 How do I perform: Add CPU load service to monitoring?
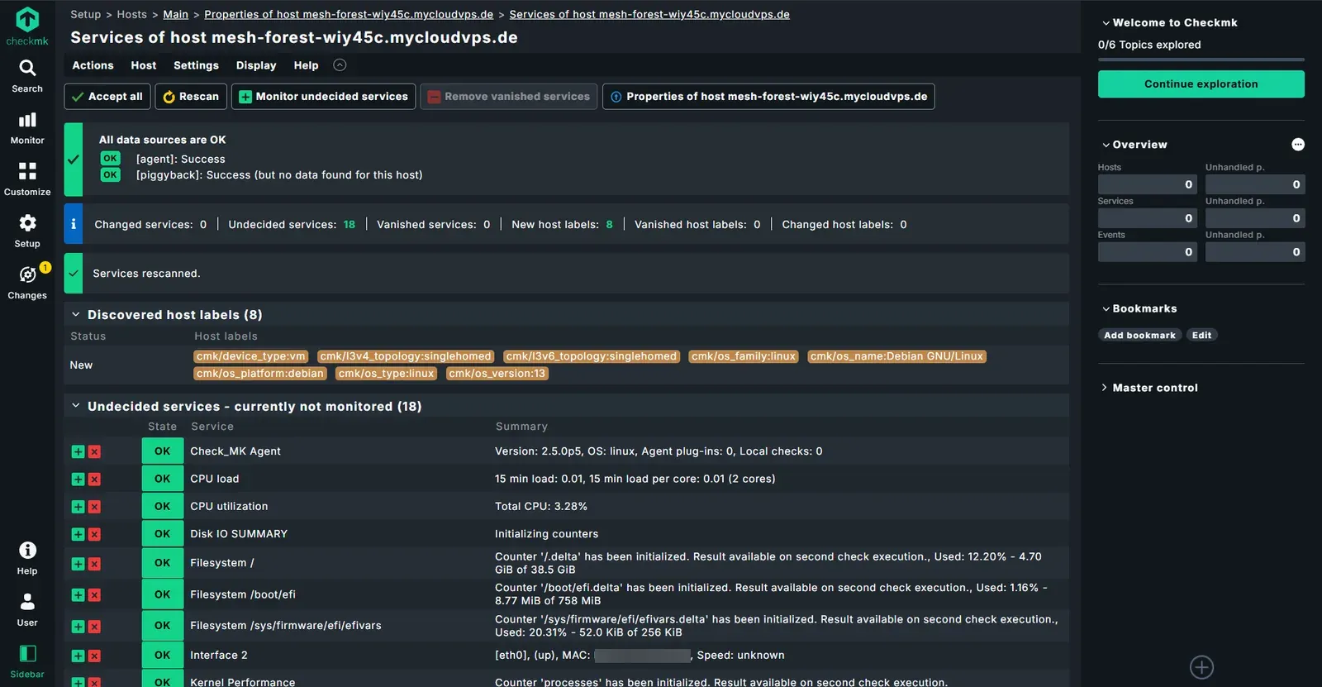coord(78,479)
